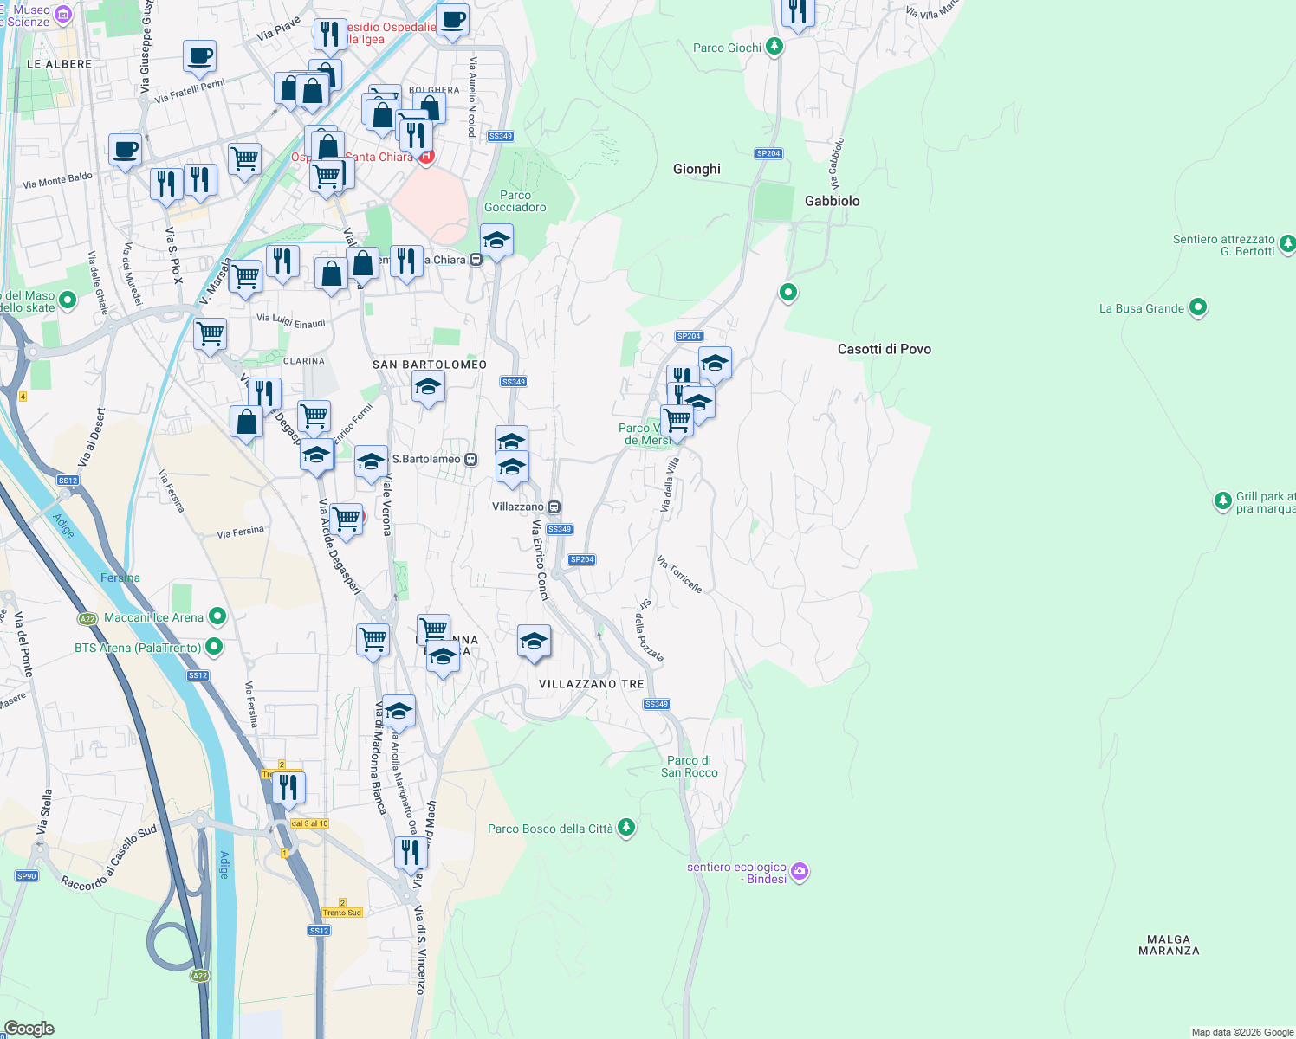1296x1039 pixels.
Task: Select the S.Bartolameo station marker
Action: point(470,461)
